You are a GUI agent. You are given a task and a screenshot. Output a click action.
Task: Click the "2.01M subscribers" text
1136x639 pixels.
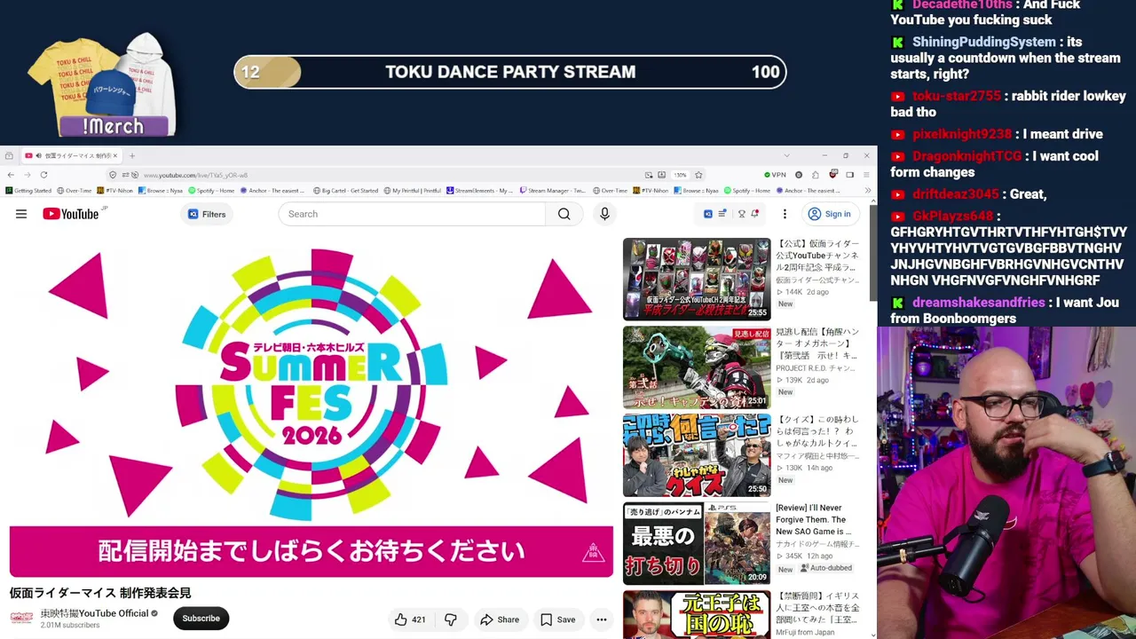coord(70,626)
